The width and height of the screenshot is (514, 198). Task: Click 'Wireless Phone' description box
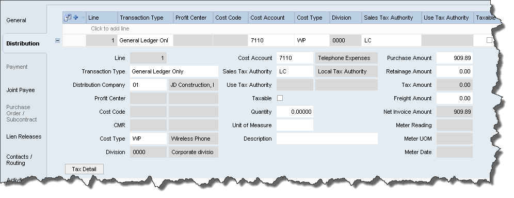[x=194, y=139]
